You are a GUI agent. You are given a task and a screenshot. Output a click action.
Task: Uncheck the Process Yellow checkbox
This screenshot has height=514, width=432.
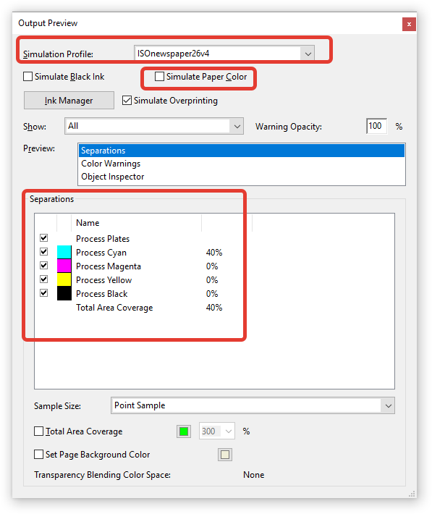pyautogui.click(x=44, y=279)
